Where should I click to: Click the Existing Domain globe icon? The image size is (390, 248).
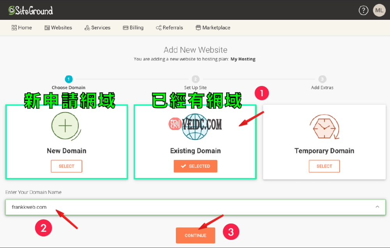click(195, 126)
